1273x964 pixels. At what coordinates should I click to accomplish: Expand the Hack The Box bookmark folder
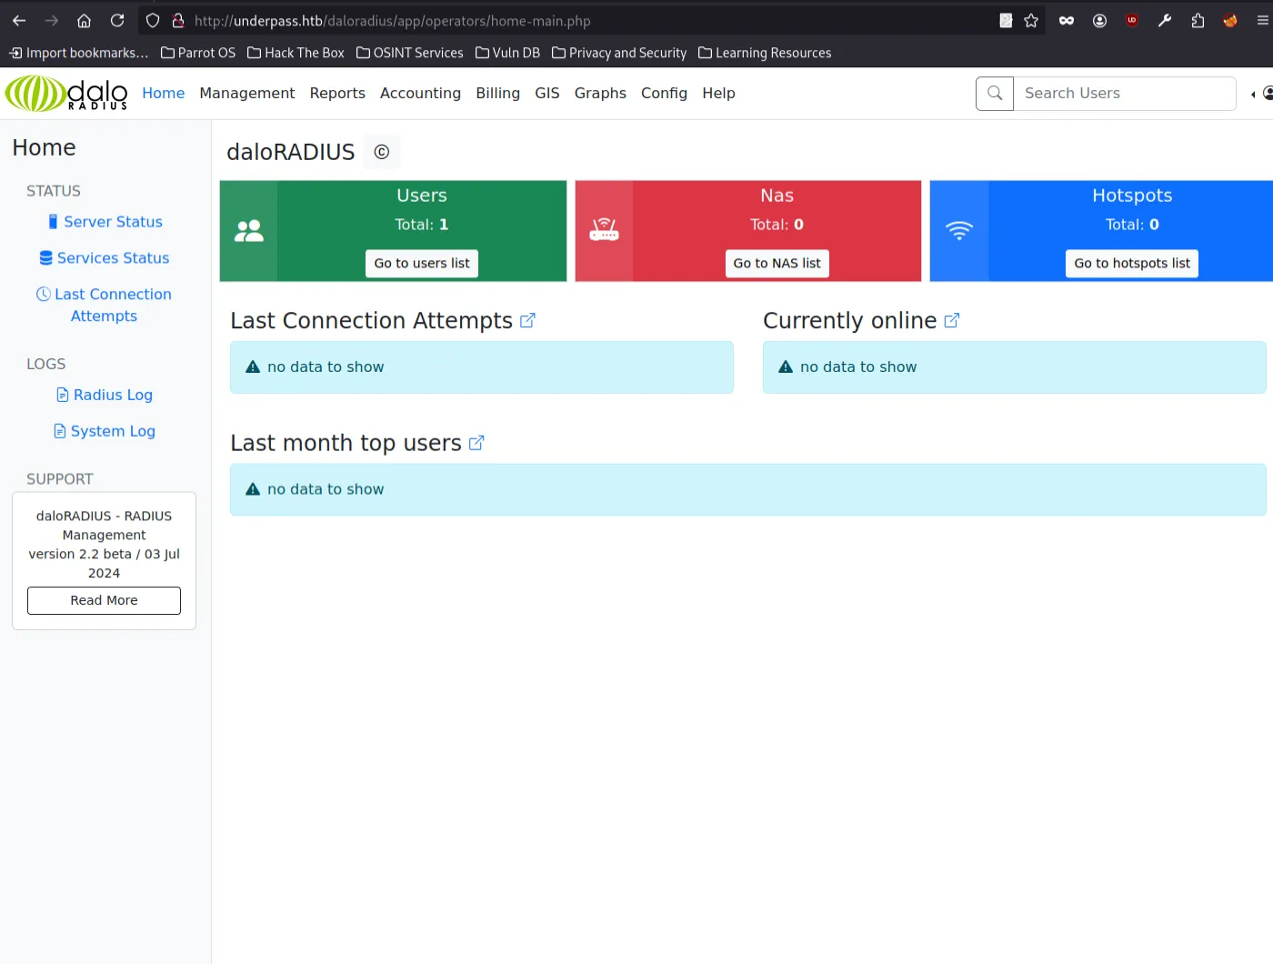[x=296, y=53]
